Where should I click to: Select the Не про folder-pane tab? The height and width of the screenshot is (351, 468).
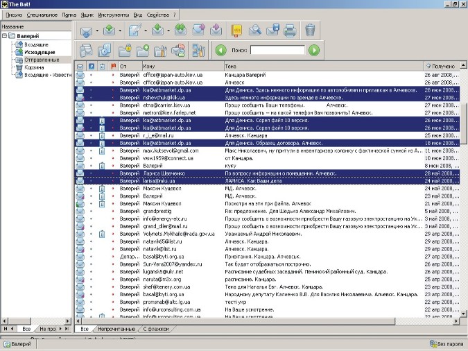coord(47,329)
